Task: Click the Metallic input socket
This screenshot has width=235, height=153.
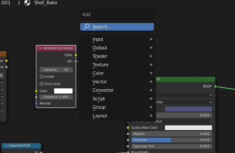Action: point(128,134)
